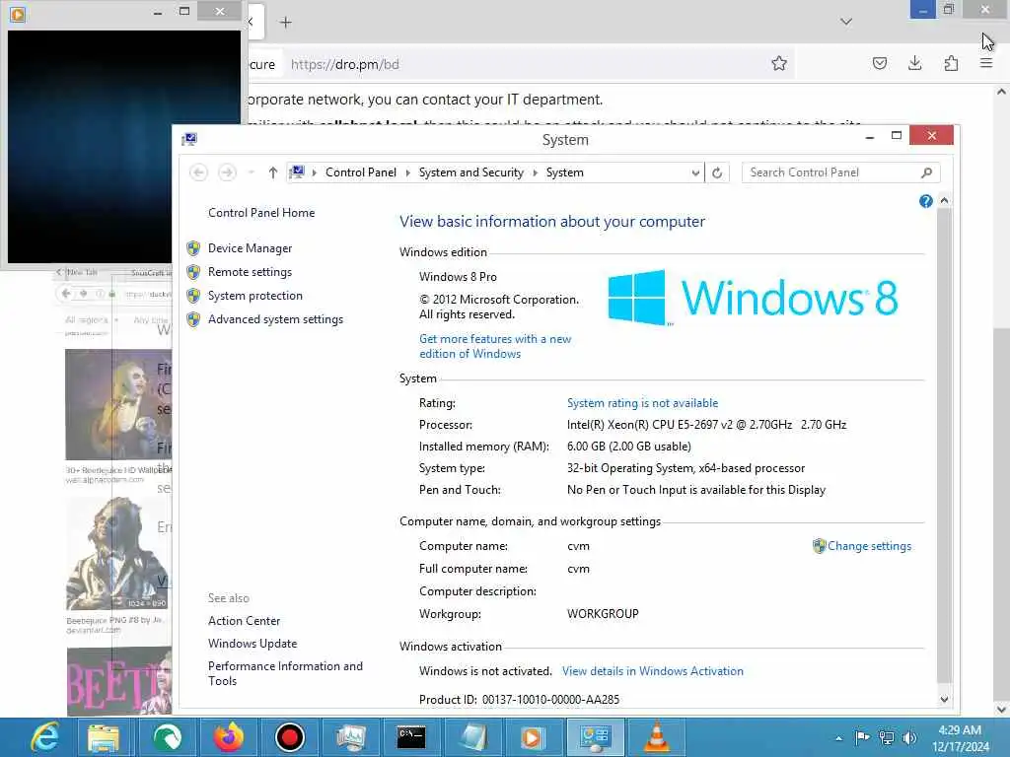
Task: Refresh the System control panel page
Action: (x=717, y=172)
